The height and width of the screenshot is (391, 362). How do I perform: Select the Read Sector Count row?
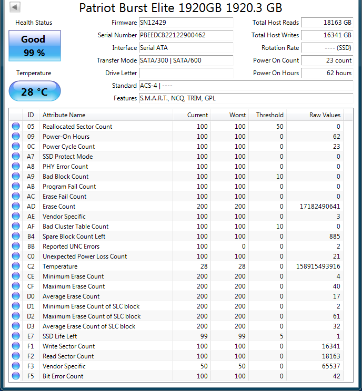click(x=177, y=356)
